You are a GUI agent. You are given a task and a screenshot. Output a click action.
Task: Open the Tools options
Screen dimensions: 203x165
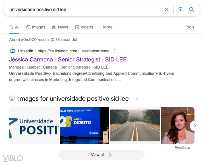(x=189, y=27)
